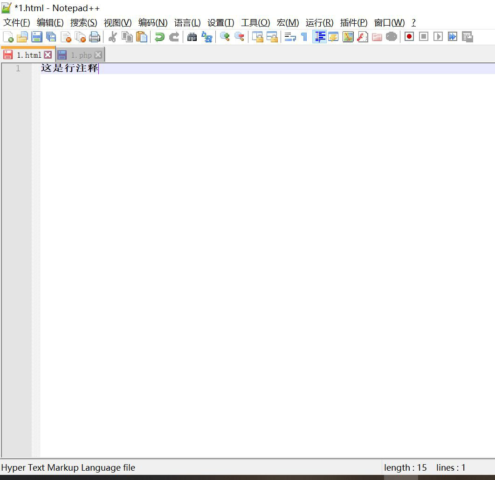Toggle synchronize vertical scrolling icon
495x480 pixels.
pyautogui.click(x=258, y=37)
